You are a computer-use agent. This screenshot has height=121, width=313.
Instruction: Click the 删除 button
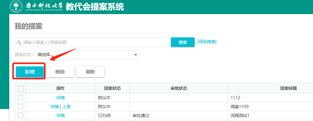(x=60, y=72)
